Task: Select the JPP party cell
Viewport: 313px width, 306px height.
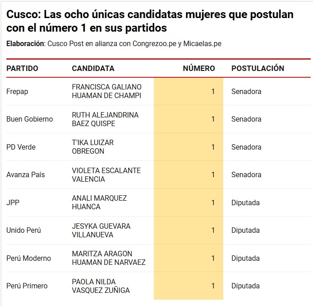Action: click(13, 202)
